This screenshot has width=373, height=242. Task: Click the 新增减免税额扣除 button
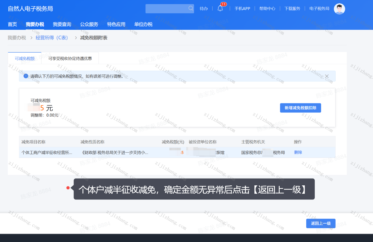coord(300,108)
